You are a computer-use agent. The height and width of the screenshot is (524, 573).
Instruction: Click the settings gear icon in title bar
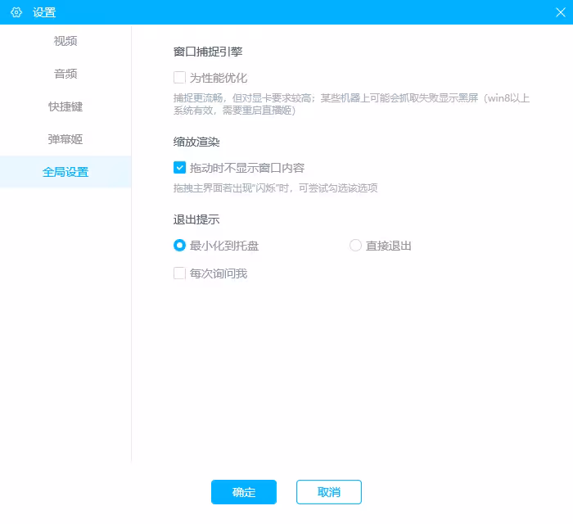[x=16, y=12]
